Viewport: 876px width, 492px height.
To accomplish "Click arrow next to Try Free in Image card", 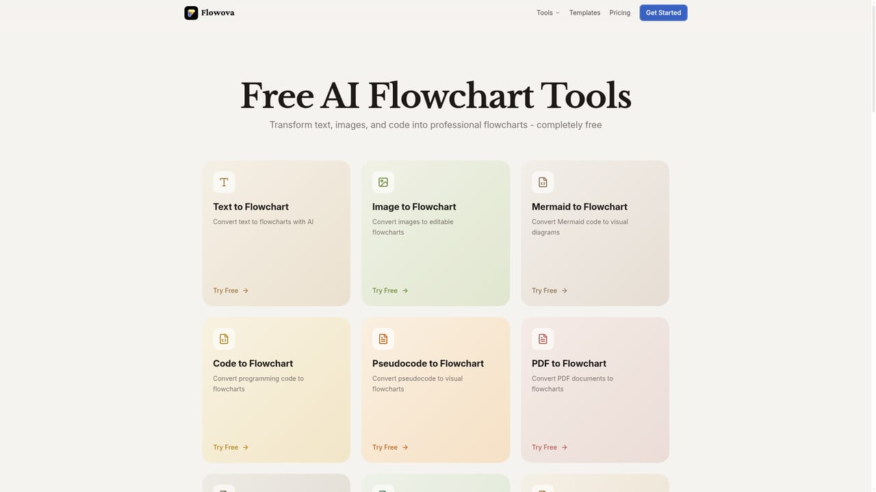I will 405,290.
